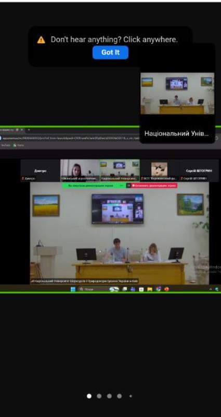Screen dimensions: 221x417
Task: Go to the fourth page dot
Action: 120,396
